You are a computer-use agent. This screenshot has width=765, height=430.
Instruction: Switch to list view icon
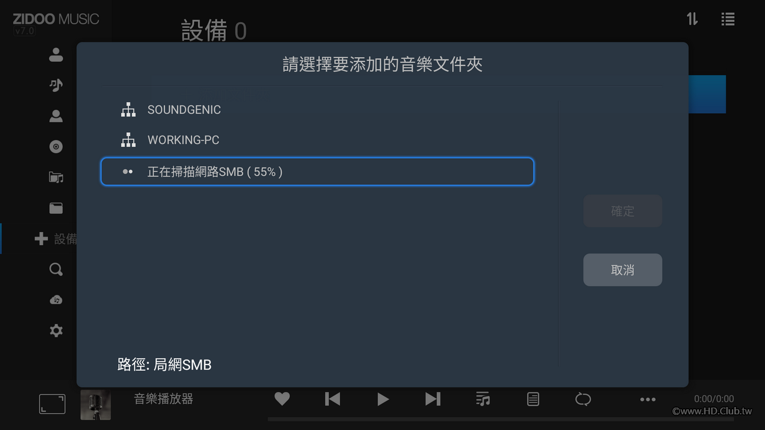728,19
